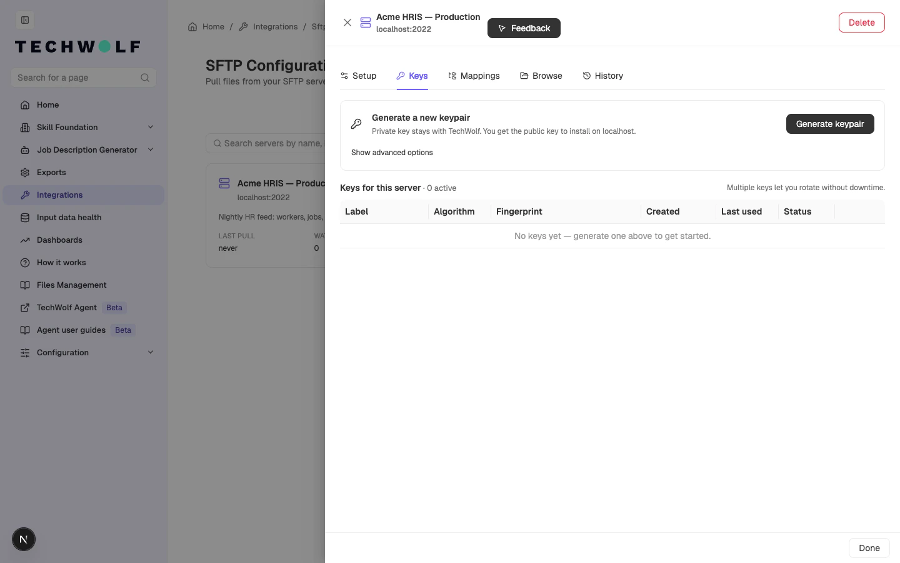This screenshot has height=563, width=900.
Task: Expand the Configuration section chevron
Action: 151,353
